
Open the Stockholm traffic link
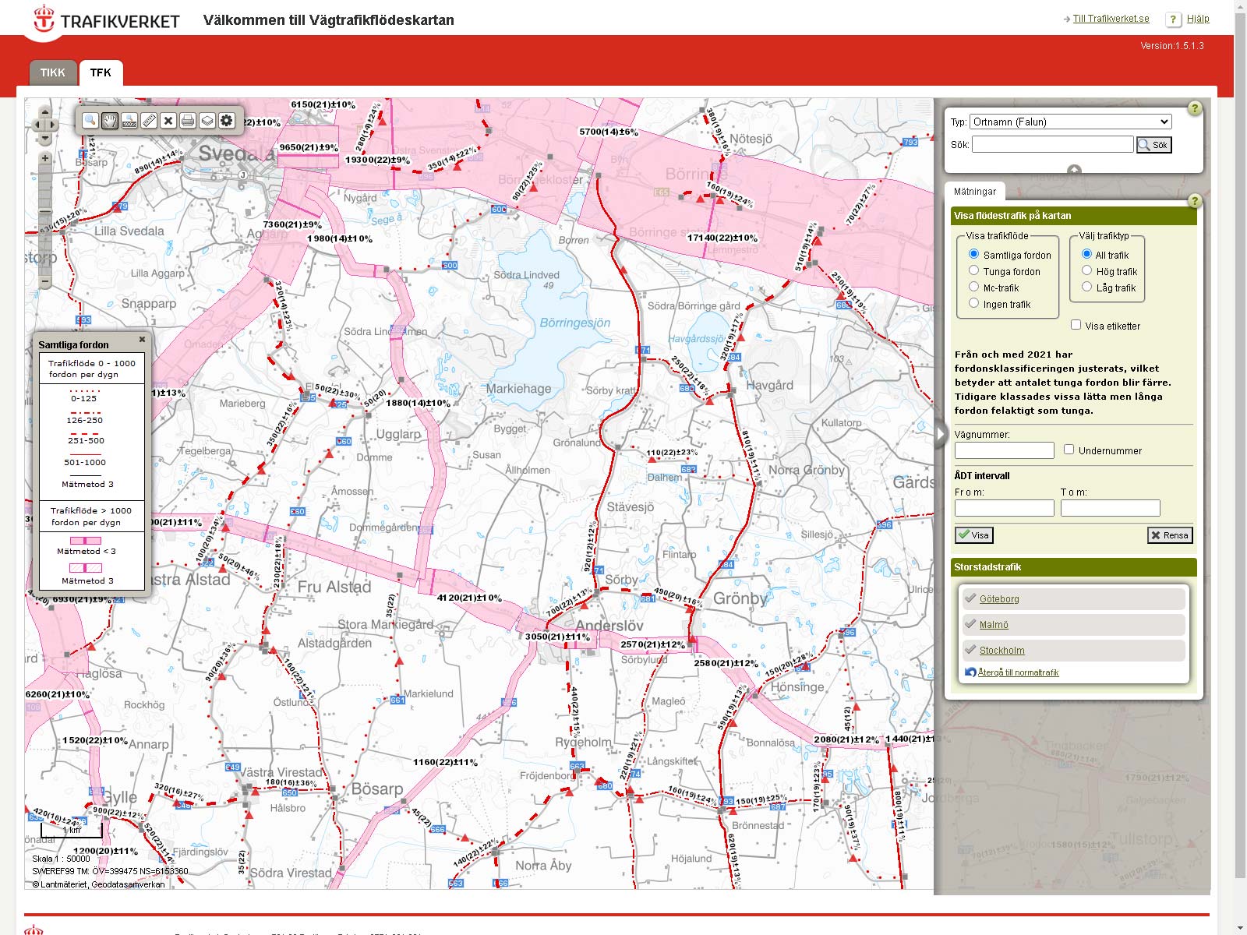click(x=1002, y=651)
